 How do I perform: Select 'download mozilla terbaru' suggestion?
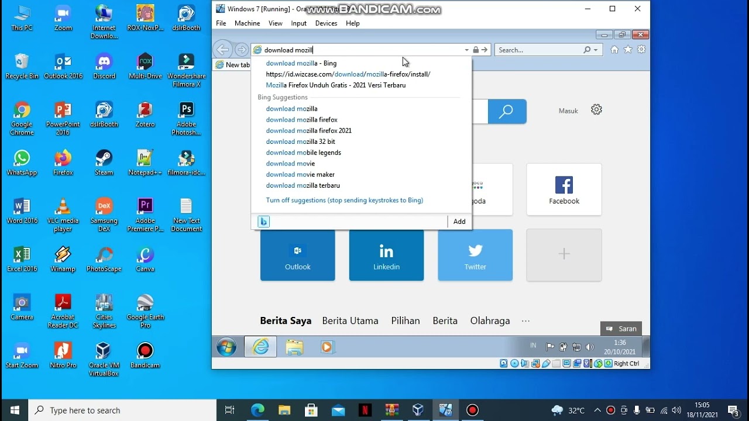click(x=303, y=185)
